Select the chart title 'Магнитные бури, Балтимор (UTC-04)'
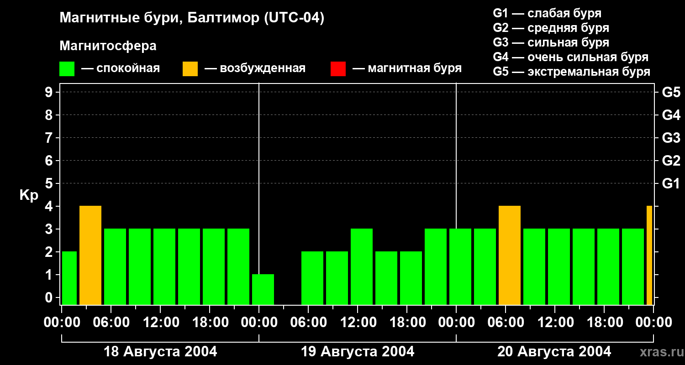The image size is (685, 365). (192, 18)
